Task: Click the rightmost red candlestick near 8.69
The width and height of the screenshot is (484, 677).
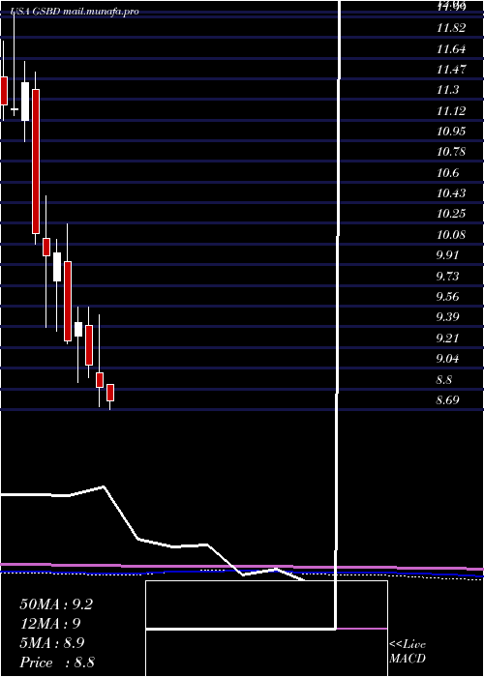Action: point(110,393)
